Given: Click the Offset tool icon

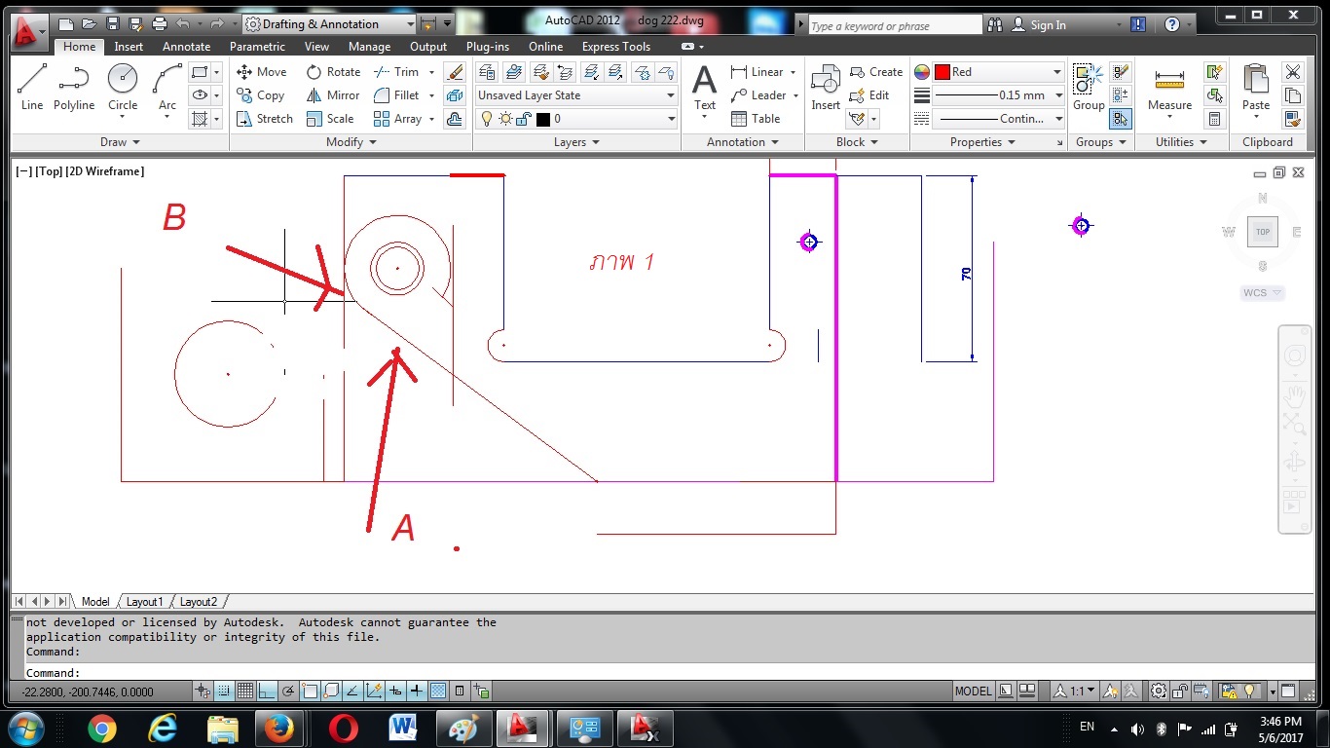Looking at the screenshot, I should coord(455,119).
